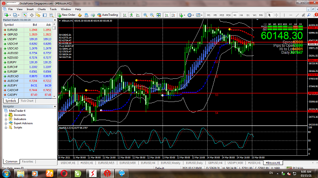The height and width of the screenshot is (178, 318).
Task: Expand the Indicators node in Navigator
Action: point(6,119)
